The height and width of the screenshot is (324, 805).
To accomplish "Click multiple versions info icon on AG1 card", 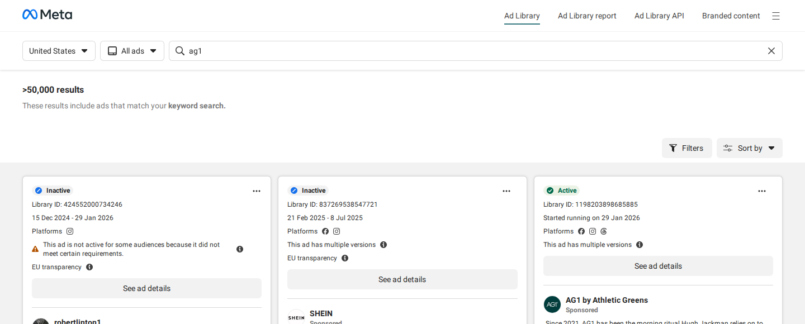I will click(640, 245).
